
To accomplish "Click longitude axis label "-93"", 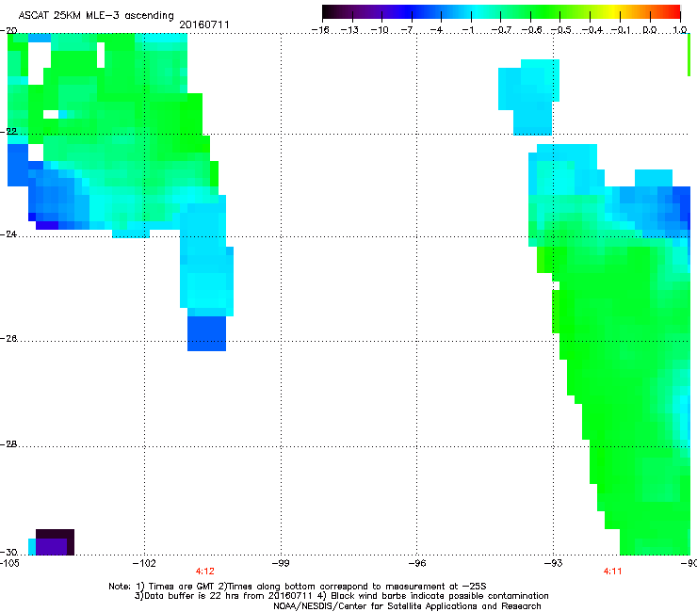I will 554,564.
